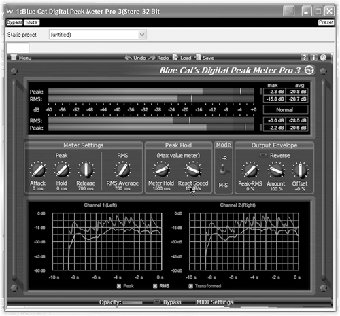Viewport: 340px width, 316px height.
Task: Click the Undo arrow icon
Action: click(128, 58)
